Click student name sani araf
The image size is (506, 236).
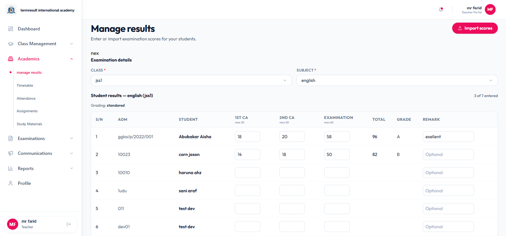pos(188,191)
